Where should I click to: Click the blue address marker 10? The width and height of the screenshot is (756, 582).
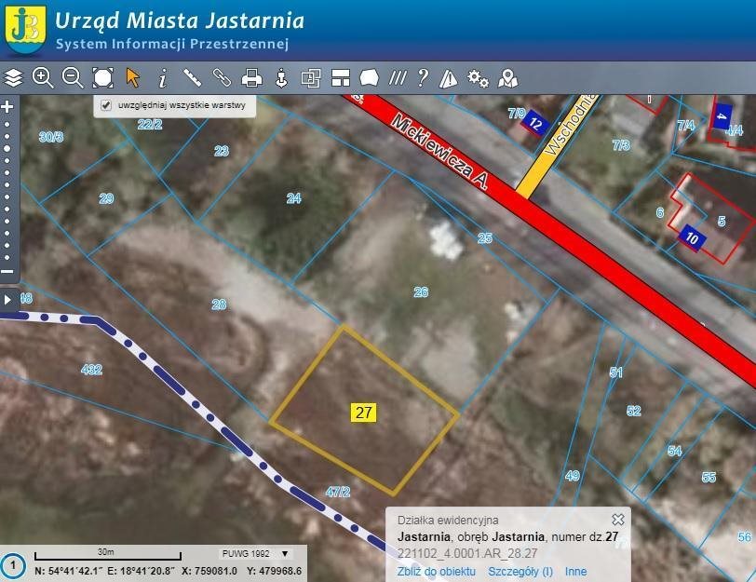[692, 237]
